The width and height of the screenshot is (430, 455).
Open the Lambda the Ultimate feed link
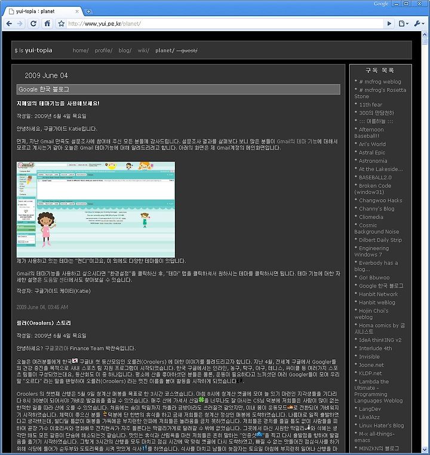point(379,391)
